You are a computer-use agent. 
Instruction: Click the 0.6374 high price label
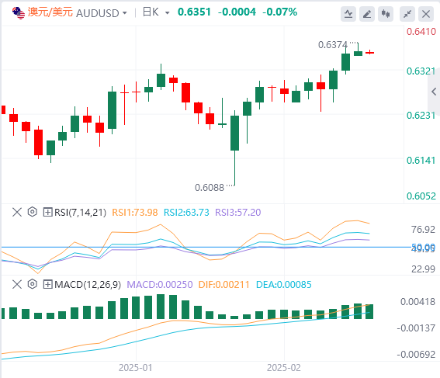pos(333,45)
